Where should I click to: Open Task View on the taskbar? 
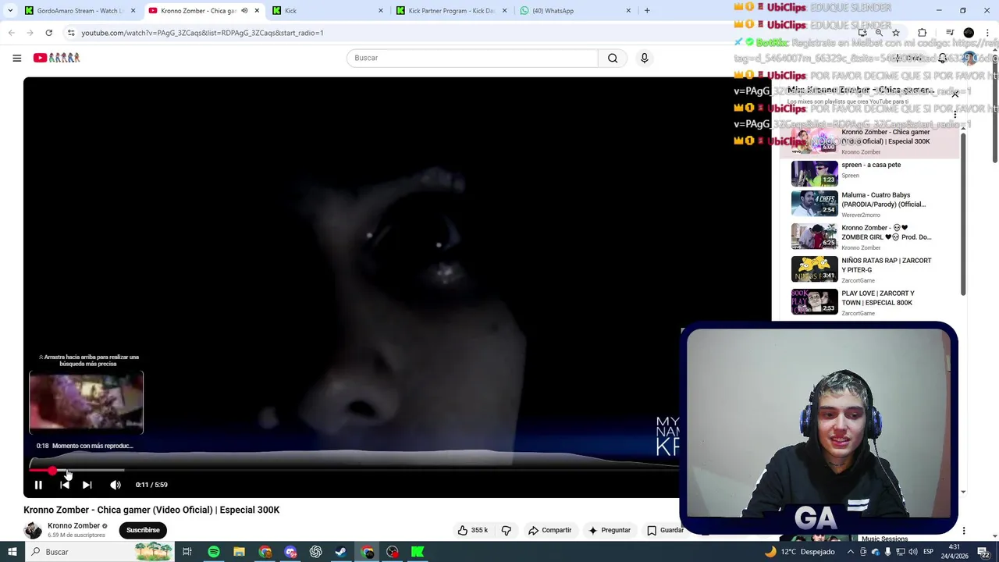[x=187, y=552]
